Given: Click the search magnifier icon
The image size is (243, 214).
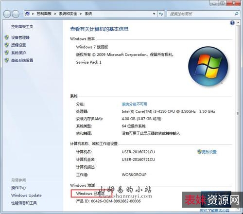Looking at the screenshot, I should tap(236, 14).
